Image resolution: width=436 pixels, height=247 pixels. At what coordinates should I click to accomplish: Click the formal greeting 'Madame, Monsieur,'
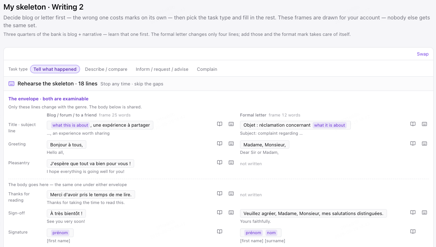coord(265,145)
